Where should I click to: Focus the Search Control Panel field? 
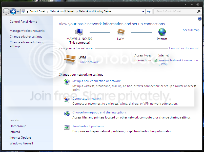(x=176, y=11)
